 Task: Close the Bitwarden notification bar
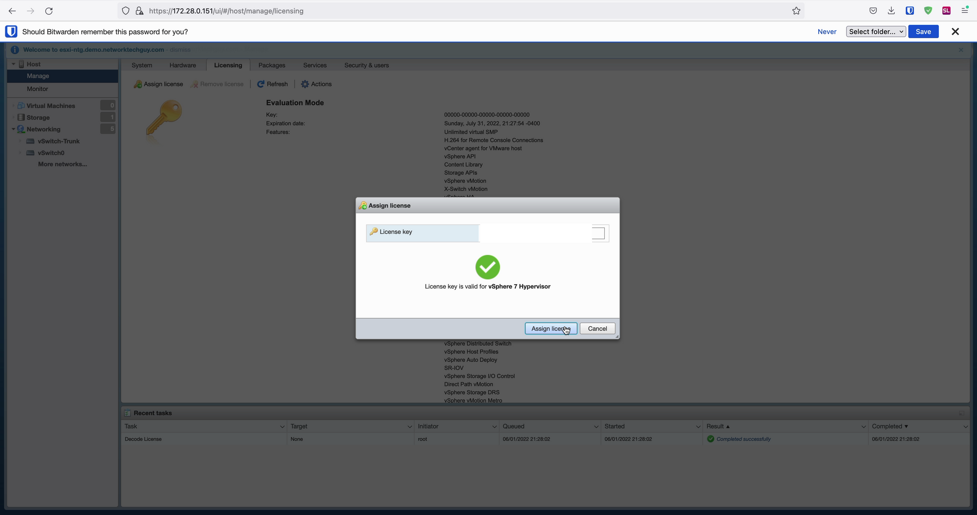click(x=956, y=32)
